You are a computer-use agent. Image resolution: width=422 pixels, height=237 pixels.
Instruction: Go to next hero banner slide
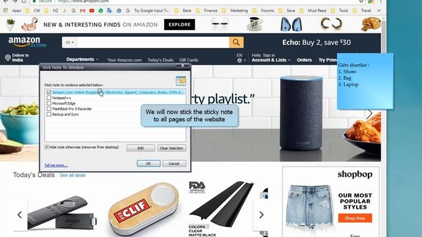coord(370,114)
